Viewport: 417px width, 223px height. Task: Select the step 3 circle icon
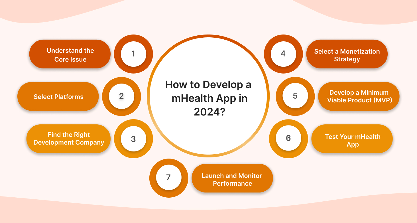[x=133, y=139]
